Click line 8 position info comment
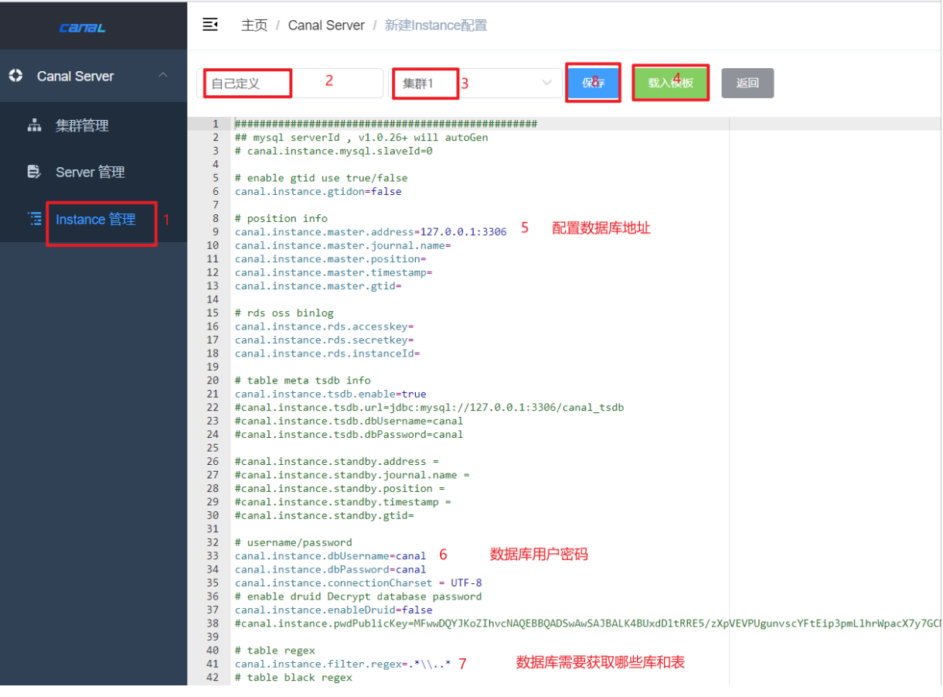Screen dimensions: 943x697 coord(281,218)
